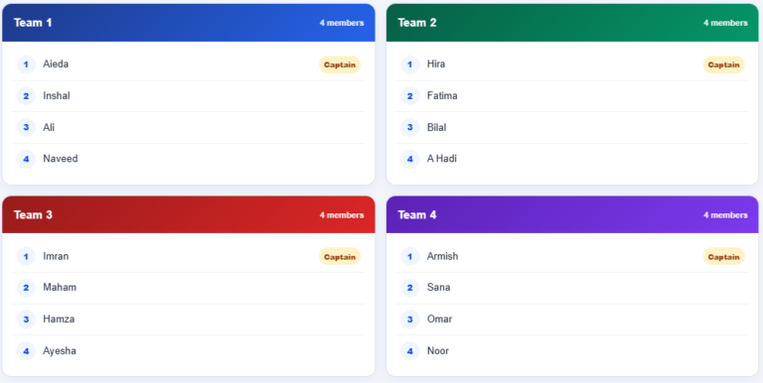Choose player Sana in Team 4
Viewport: 763px width, 383px height.
click(438, 288)
